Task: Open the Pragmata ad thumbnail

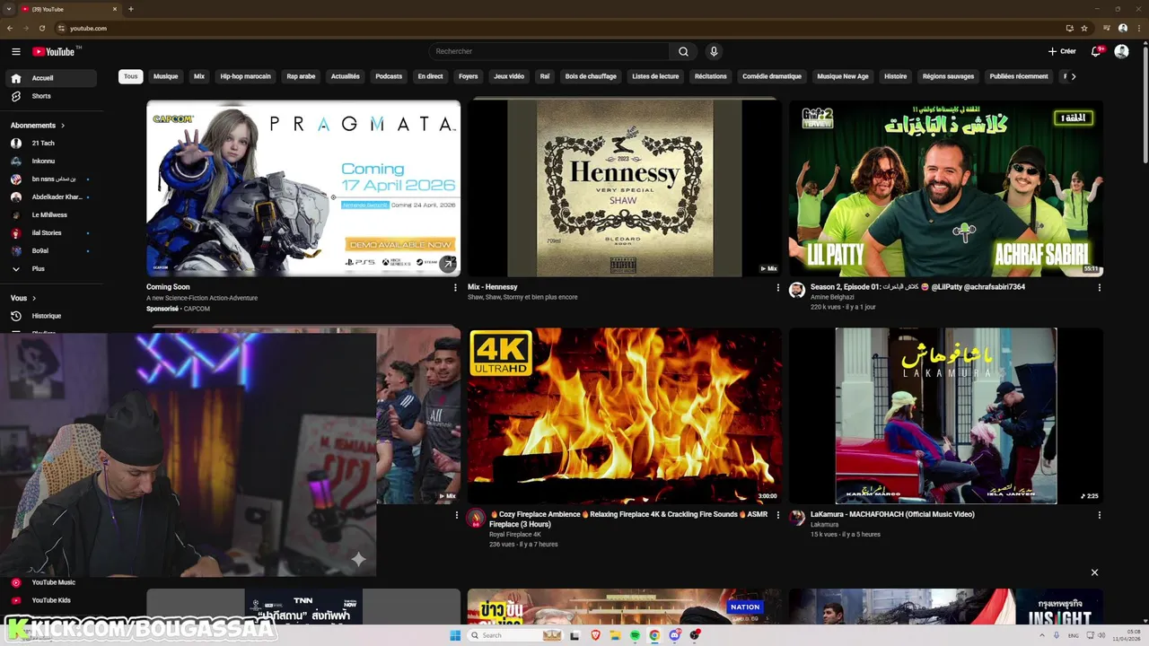Action: coord(303,188)
